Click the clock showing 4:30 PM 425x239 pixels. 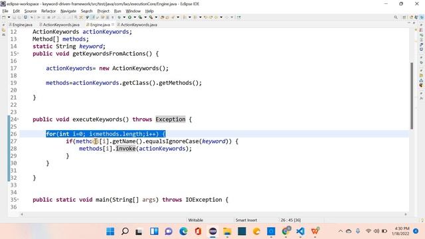click(x=401, y=231)
